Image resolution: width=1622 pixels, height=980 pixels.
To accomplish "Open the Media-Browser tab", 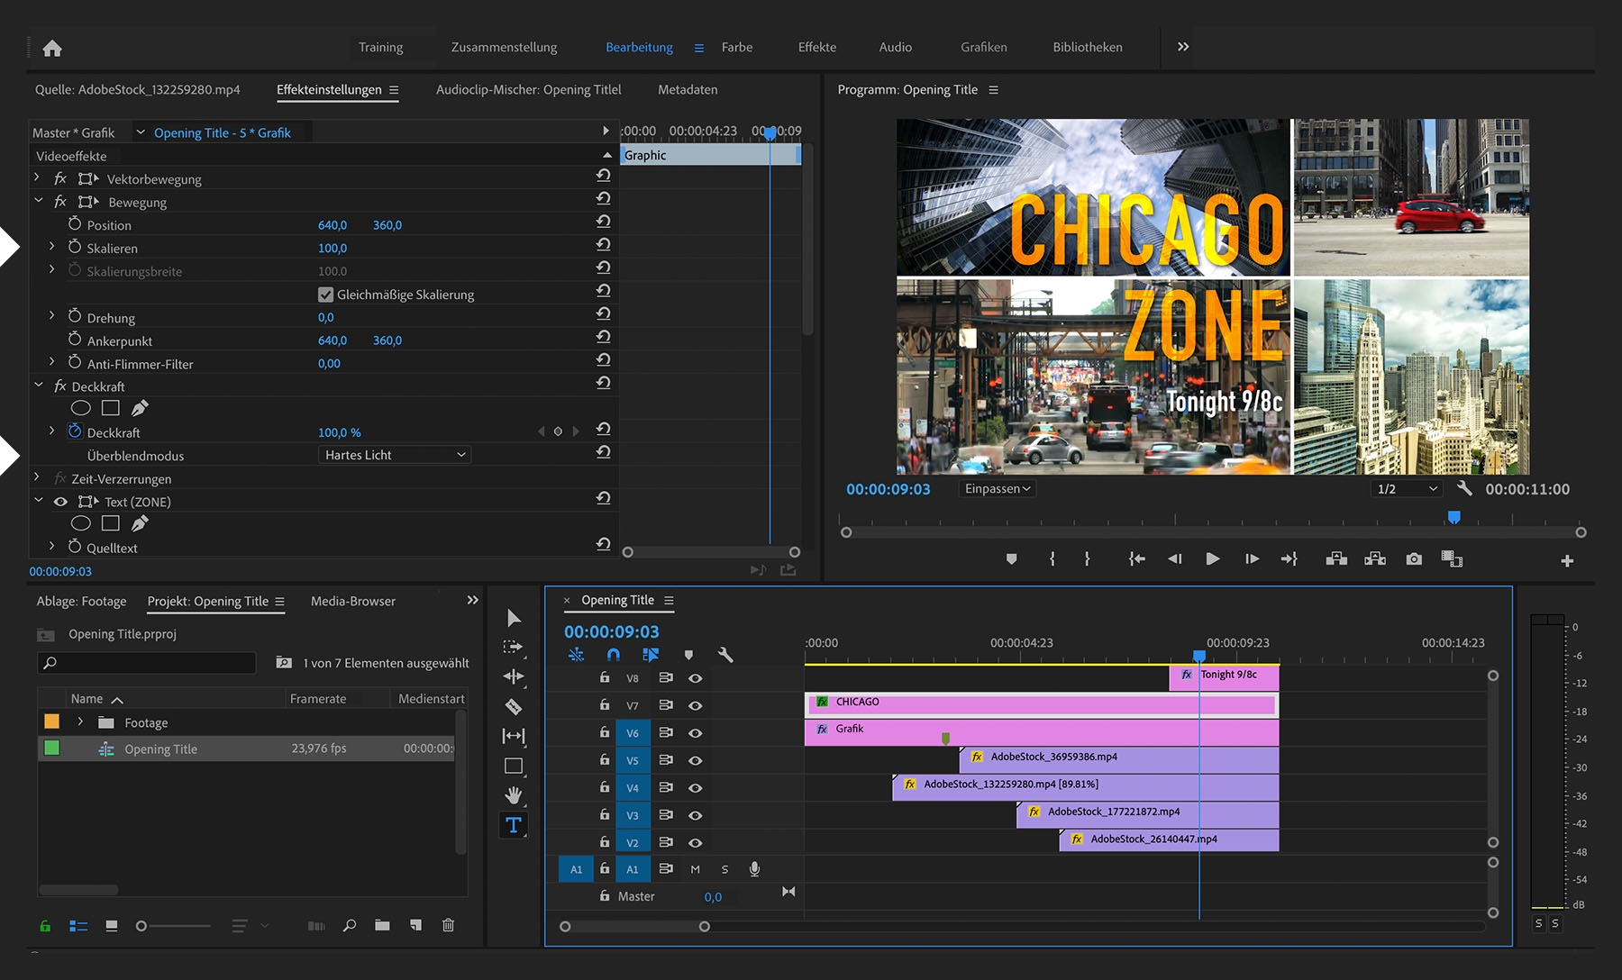I will (352, 601).
